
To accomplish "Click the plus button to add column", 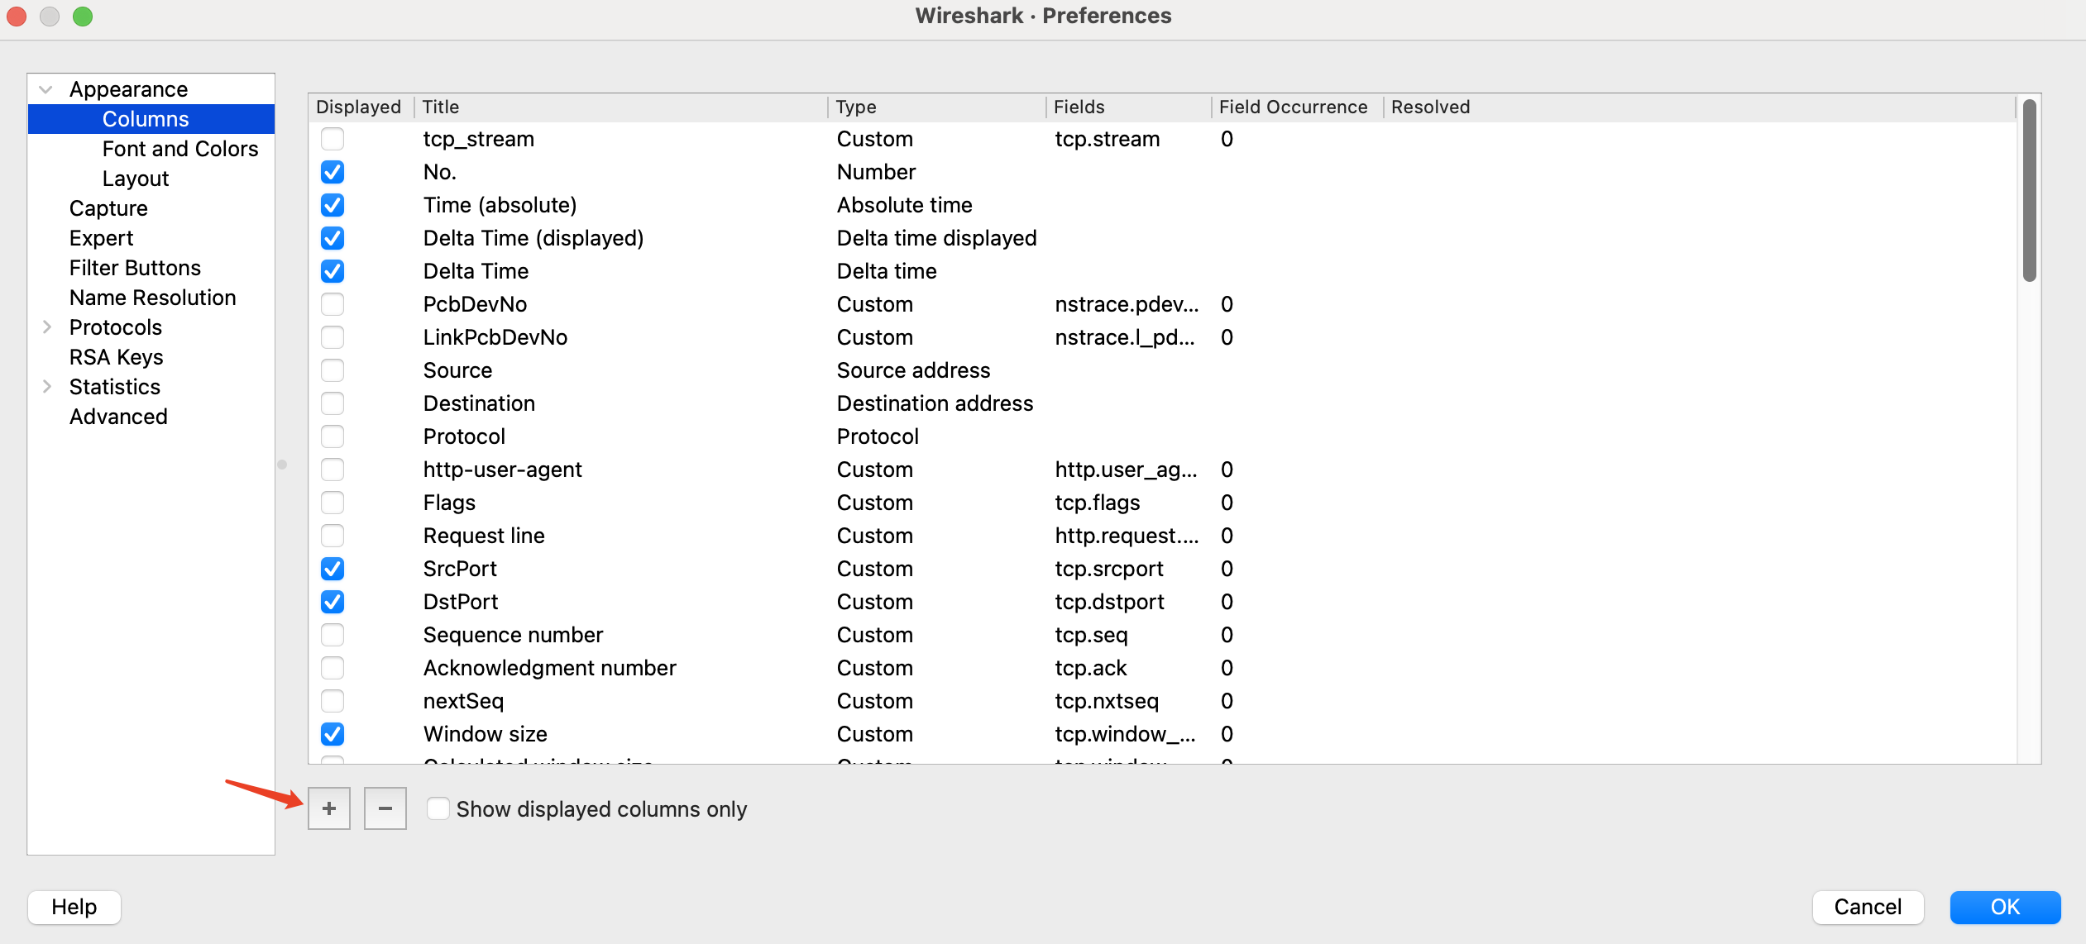I will point(329,808).
